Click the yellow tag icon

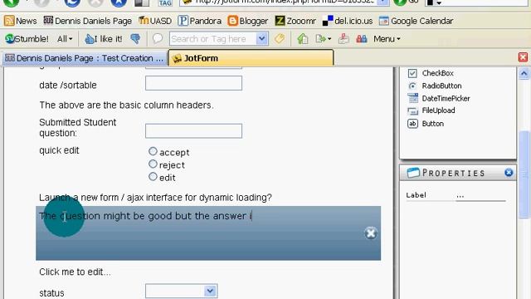coord(280,39)
